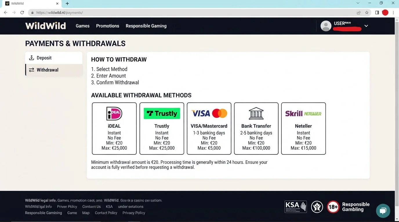Select the Withdrawal tab in the sidebar
Screen dimensions: 399x222
click(54, 70)
